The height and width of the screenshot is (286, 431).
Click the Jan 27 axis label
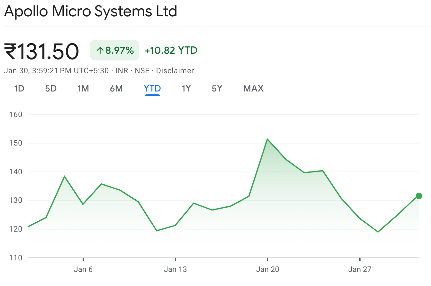pyautogui.click(x=360, y=269)
